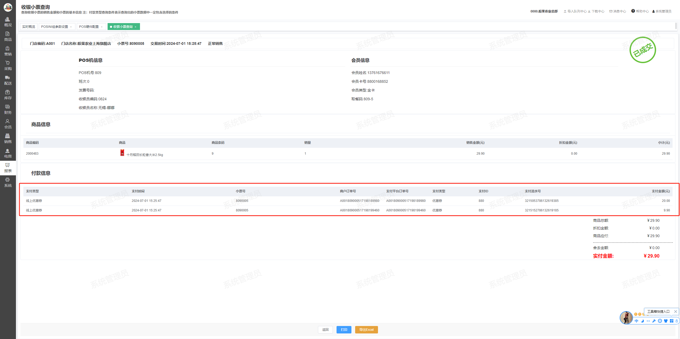Viewport: 680px width, 339px height.
Task: Toggle the punctuation mode icon in IME bar
Action: [648, 321]
